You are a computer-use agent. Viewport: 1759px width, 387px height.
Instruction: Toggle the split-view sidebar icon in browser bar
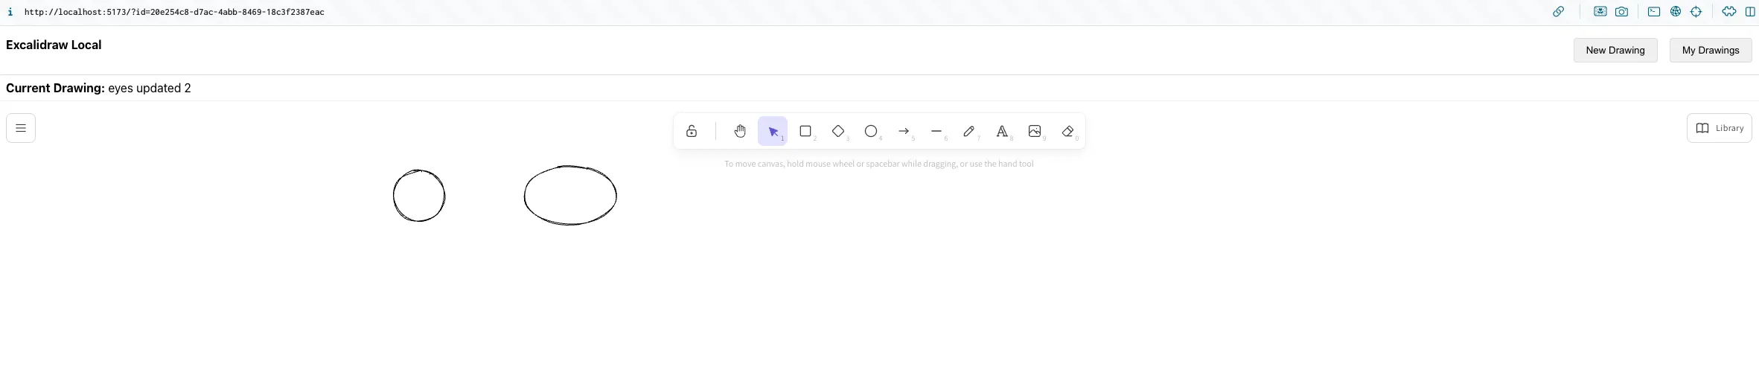click(x=1750, y=12)
